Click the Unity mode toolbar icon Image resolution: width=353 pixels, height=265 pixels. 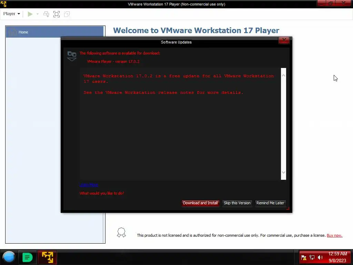[67, 14]
